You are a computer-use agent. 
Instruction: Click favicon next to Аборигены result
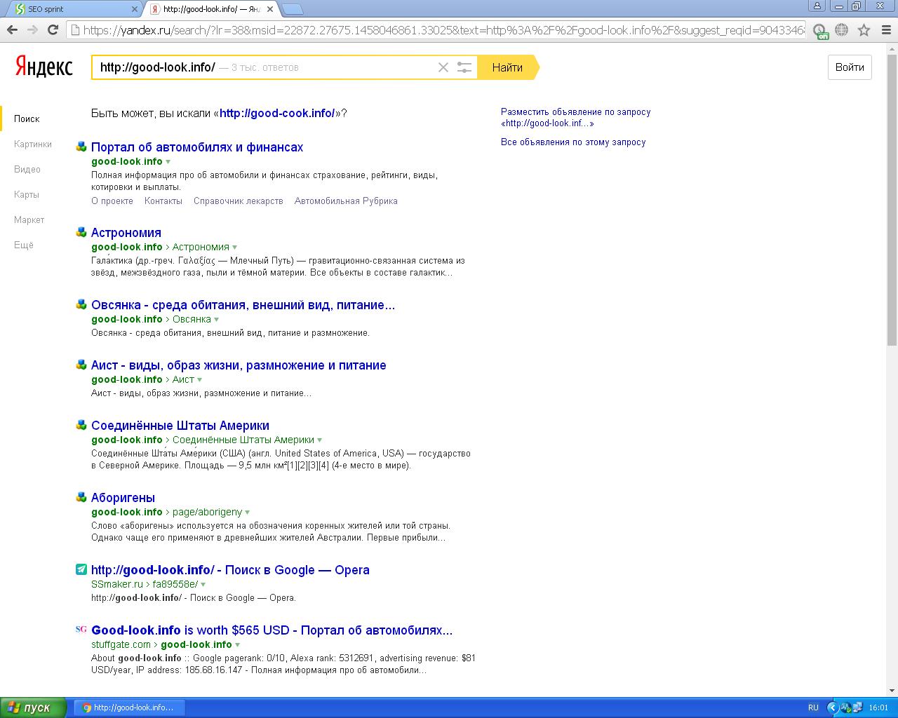(81, 497)
